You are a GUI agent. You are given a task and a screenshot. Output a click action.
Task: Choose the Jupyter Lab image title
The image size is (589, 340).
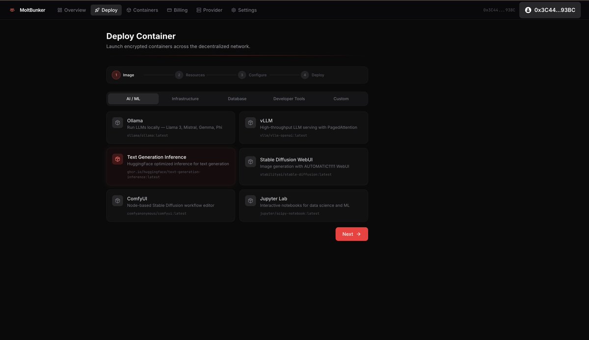pos(273,199)
